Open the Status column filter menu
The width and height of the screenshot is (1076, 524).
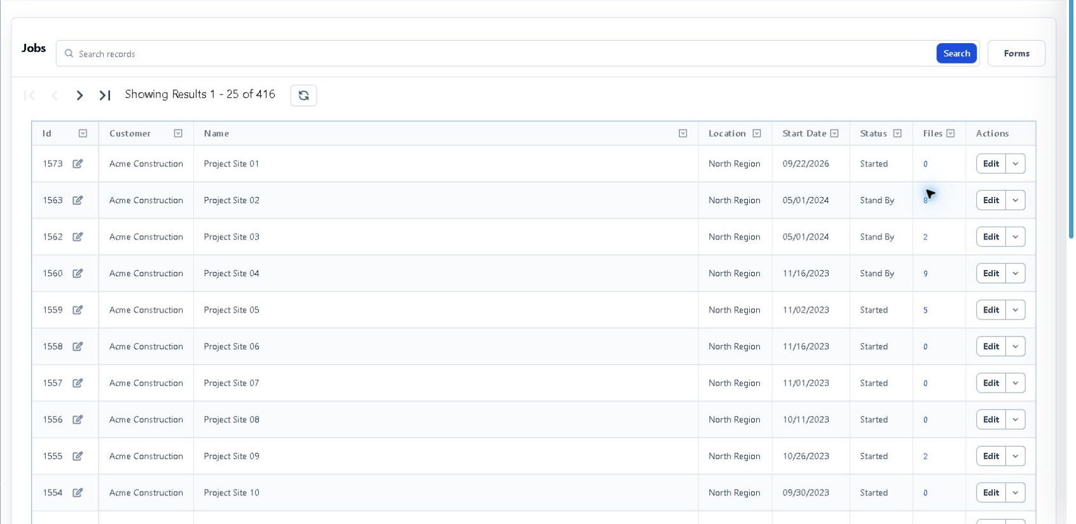(x=897, y=133)
